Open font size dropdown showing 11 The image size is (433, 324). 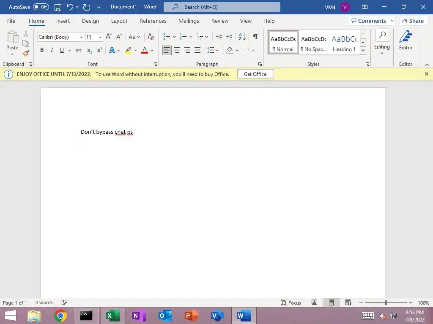pyautogui.click(x=100, y=37)
